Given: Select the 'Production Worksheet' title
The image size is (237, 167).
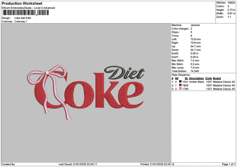Looking at the screenshot, I should pyautogui.click(x=22, y=3).
